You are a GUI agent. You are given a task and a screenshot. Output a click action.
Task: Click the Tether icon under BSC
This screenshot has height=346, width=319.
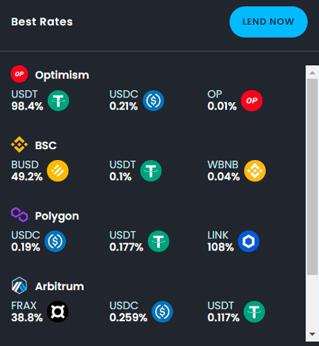click(x=151, y=171)
